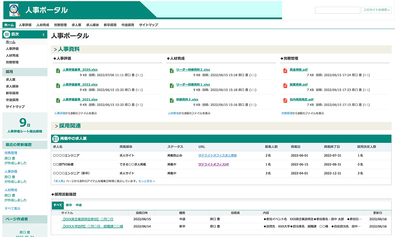Click the site search input field

(338, 10)
